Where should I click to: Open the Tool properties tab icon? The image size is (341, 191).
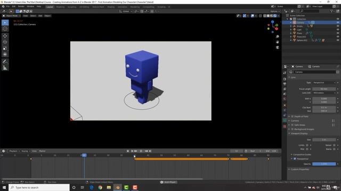[x=285, y=73]
